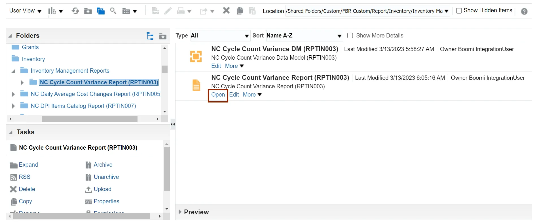This screenshot has width=537, height=222.
Task: Open the Type filter dropdown
Action: coord(220,36)
